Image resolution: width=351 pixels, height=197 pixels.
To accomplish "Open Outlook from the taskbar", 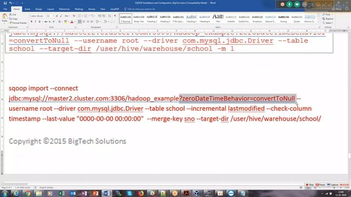I will coord(73,193).
